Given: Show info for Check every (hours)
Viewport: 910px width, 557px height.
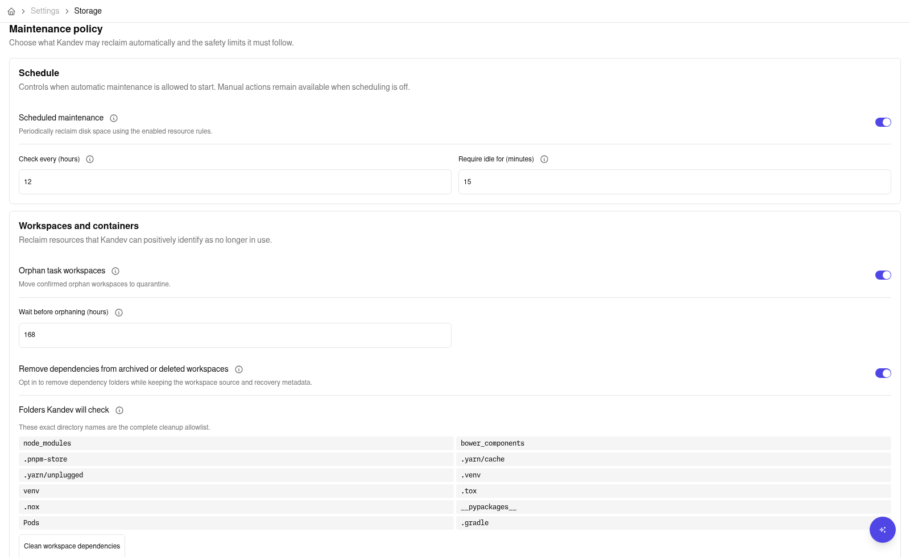Looking at the screenshot, I should pos(90,159).
